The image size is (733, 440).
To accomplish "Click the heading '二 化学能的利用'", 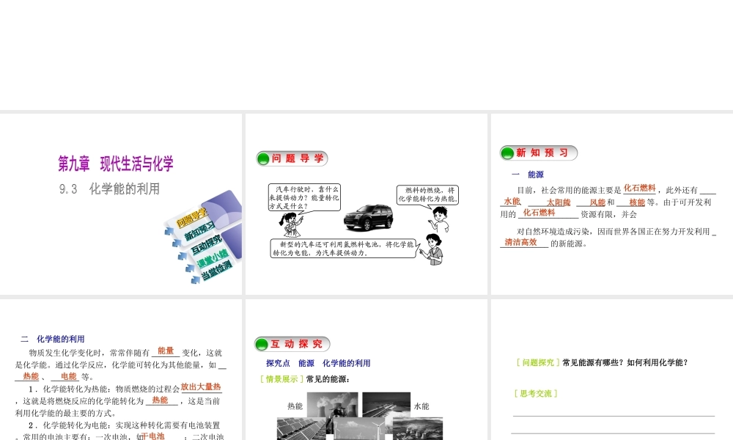I will point(53,339).
